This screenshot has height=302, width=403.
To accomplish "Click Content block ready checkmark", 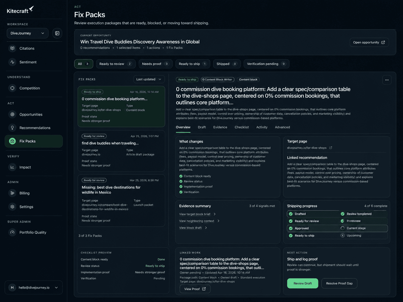I will pyautogui.click(x=181, y=176).
